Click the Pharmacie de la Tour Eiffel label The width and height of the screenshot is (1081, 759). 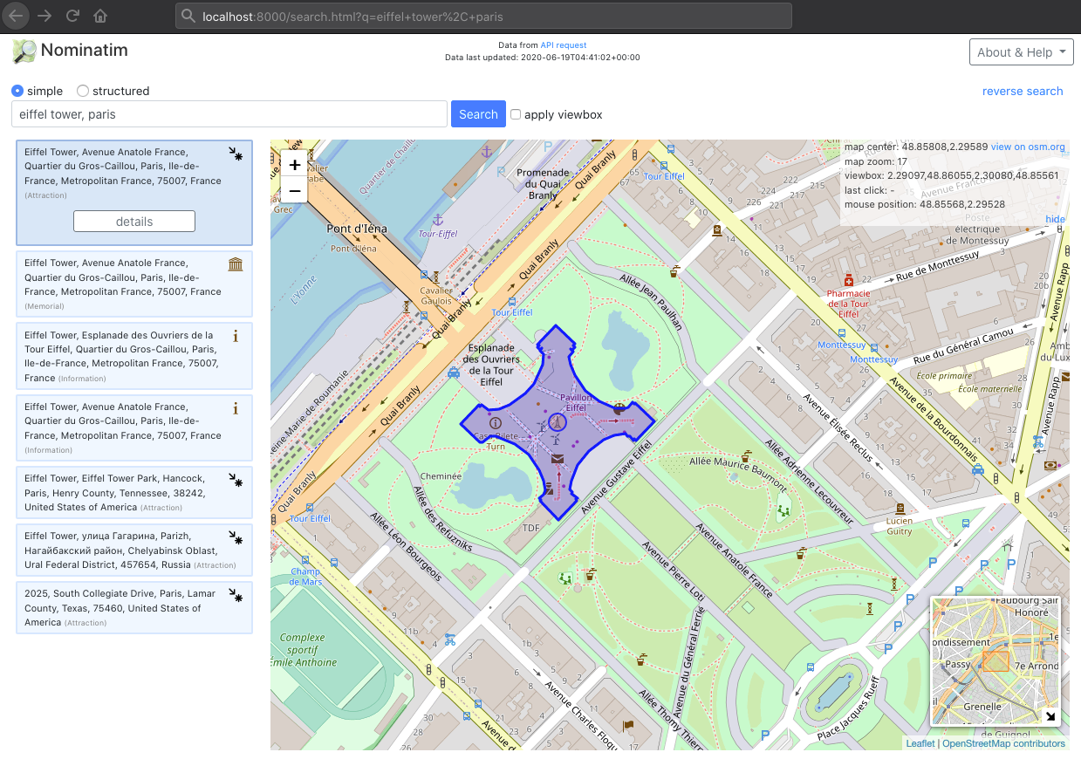(x=849, y=304)
